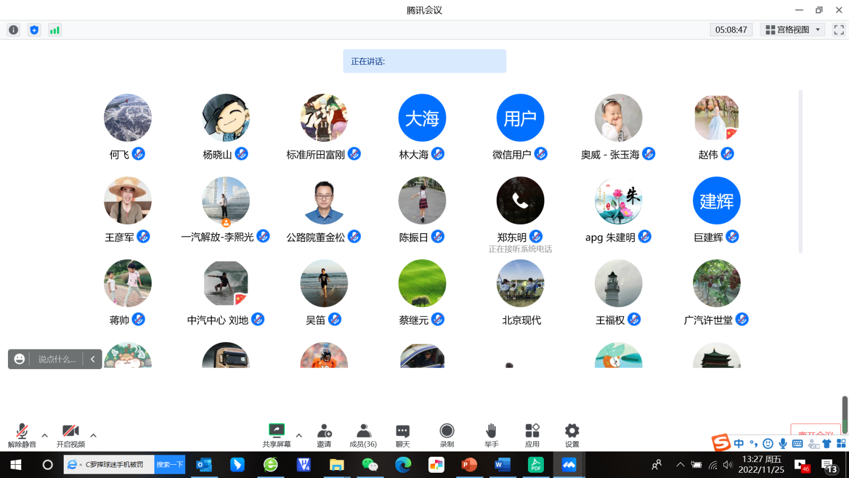The height and width of the screenshot is (478, 849).
Task: Expand audio options arrow beside 解除静音
Action: coord(45,436)
